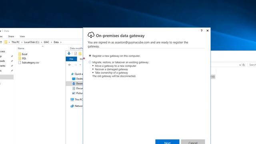
Task: Select Migrate, restore, or takeover radio option
Action: coord(90,62)
